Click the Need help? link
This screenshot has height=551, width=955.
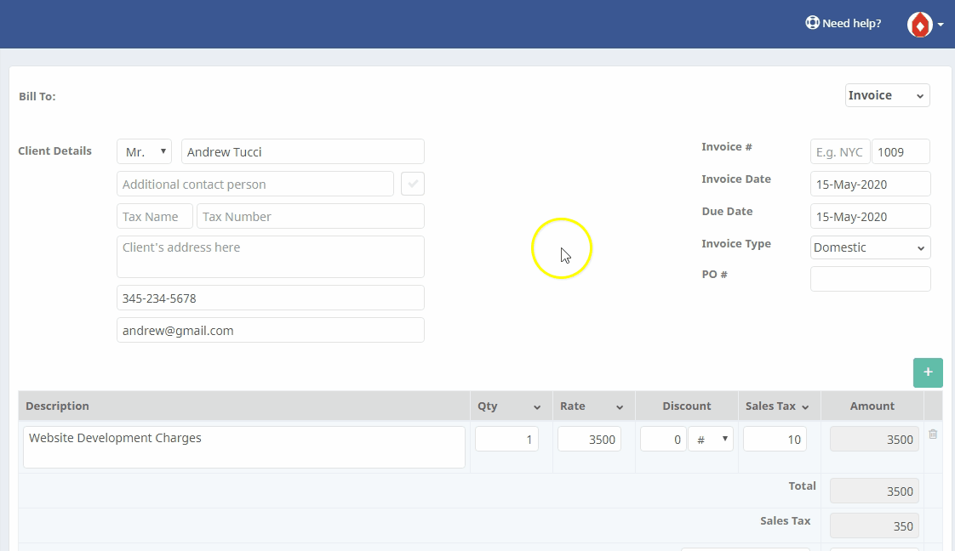[x=843, y=23]
